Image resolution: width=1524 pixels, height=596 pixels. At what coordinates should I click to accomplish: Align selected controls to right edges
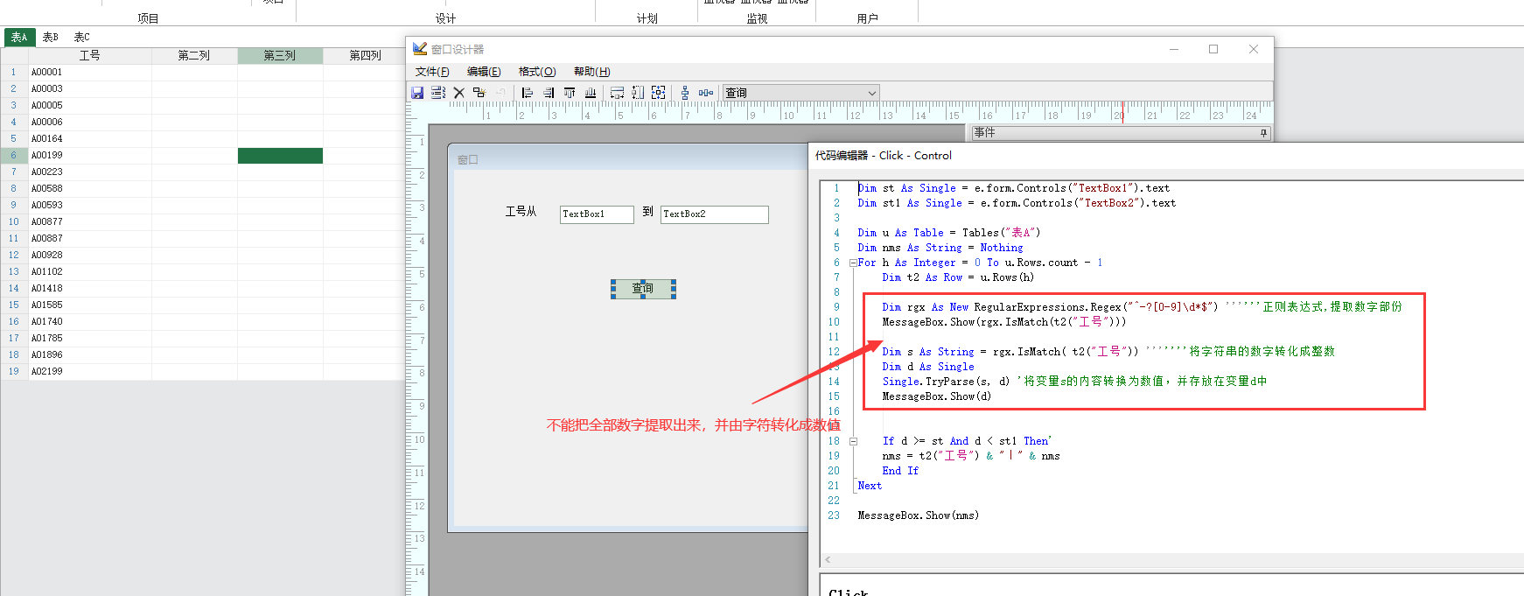pyautogui.click(x=549, y=93)
